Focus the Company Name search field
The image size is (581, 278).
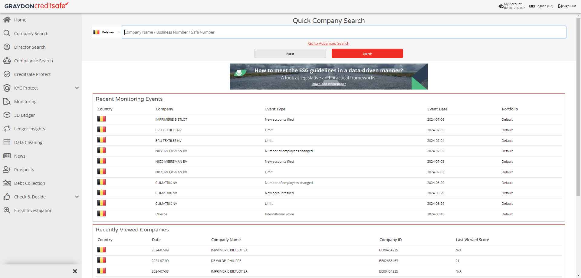(x=344, y=32)
